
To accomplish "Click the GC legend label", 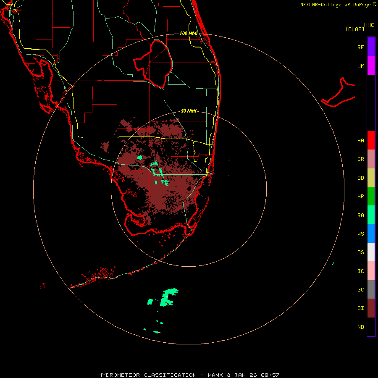I will tap(360, 289).
